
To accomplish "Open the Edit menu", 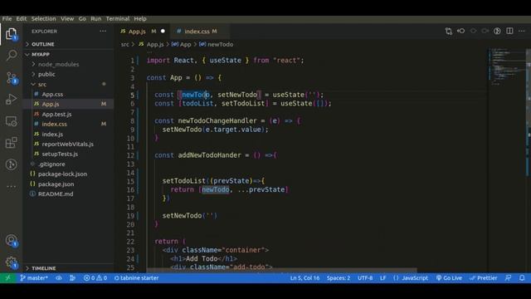I will [x=22, y=19].
